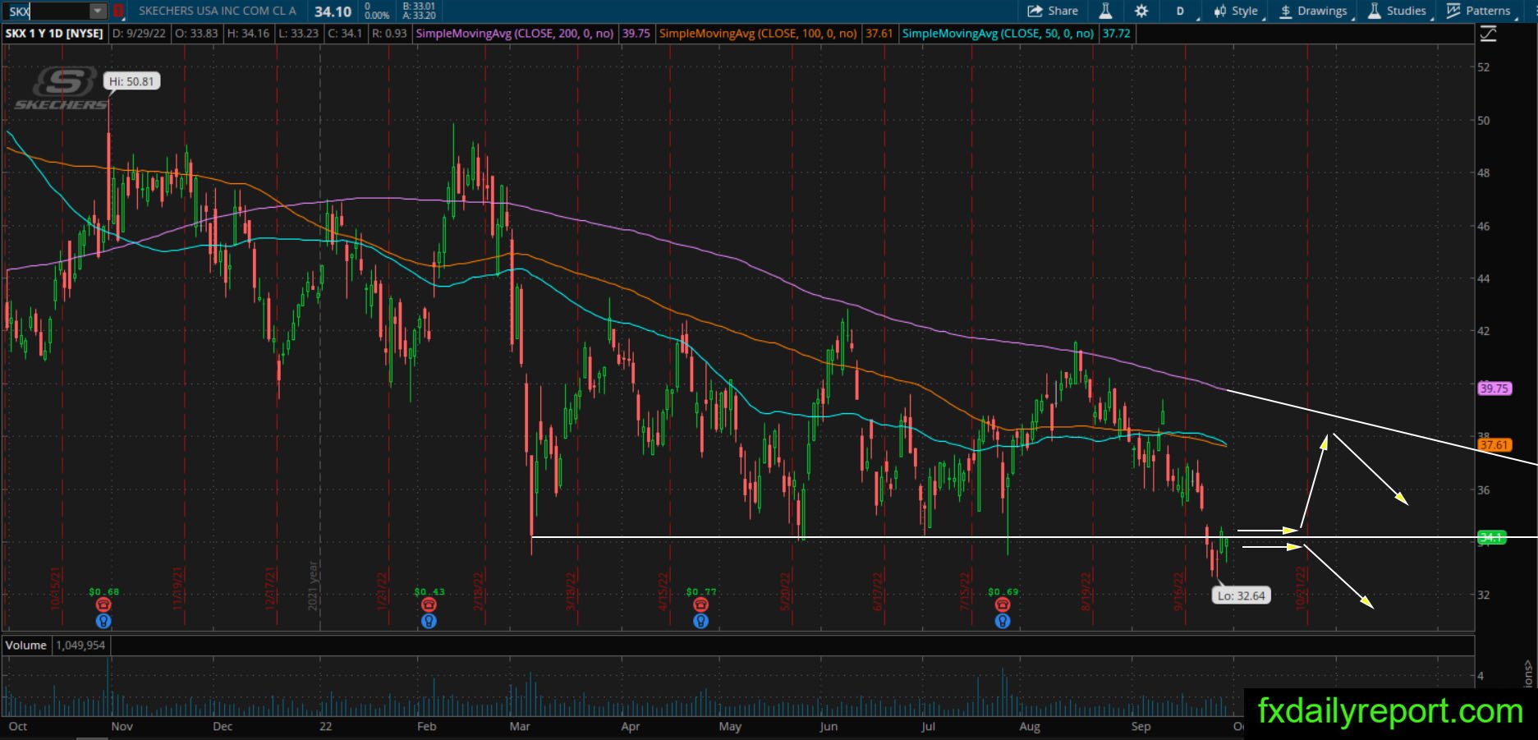Open the symbol selector dropdown arrow
The width and height of the screenshot is (1538, 740).
tap(98, 11)
